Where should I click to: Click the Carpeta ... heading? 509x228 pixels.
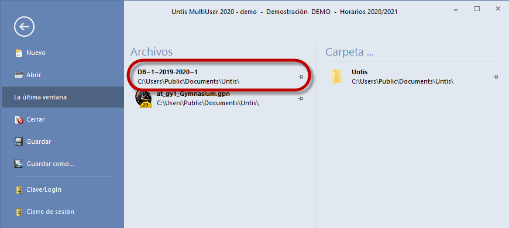coord(350,52)
